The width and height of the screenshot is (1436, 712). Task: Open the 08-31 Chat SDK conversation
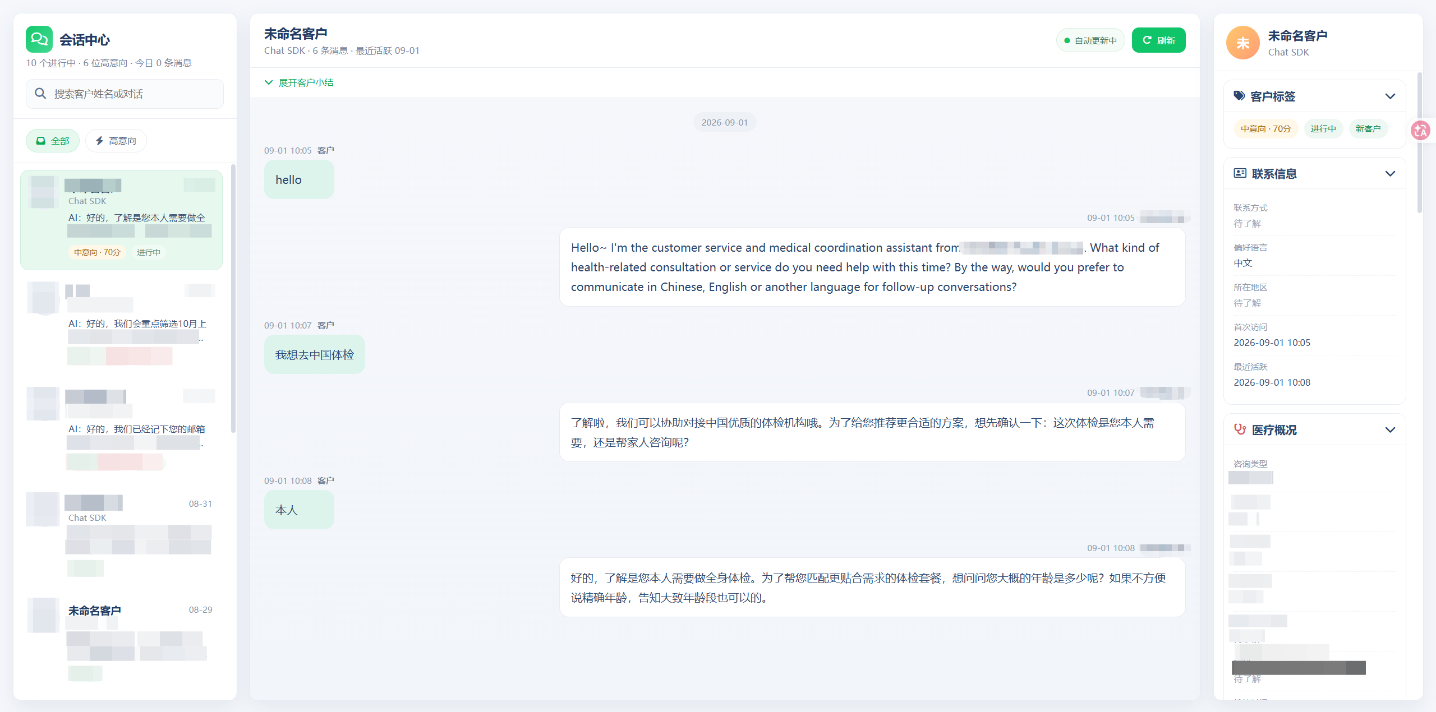pyautogui.click(x=121, y=536)
